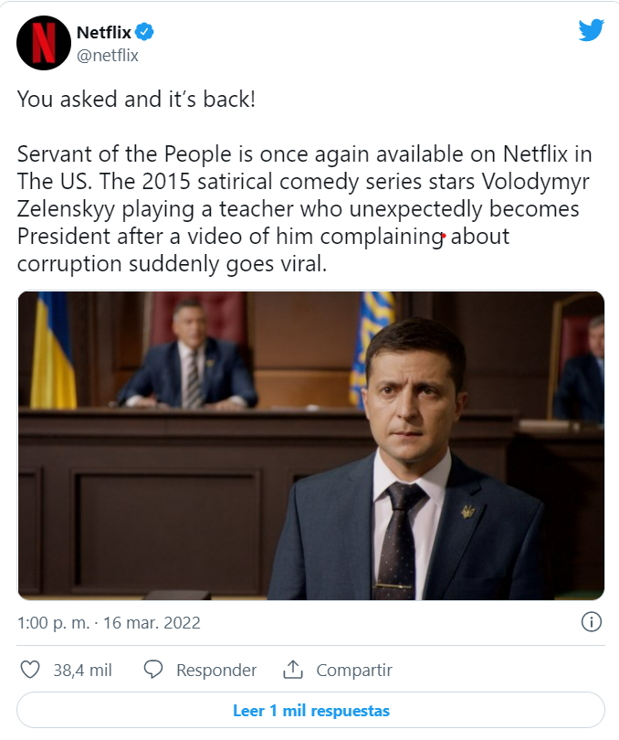Click the Responder label

click(216, 670)
